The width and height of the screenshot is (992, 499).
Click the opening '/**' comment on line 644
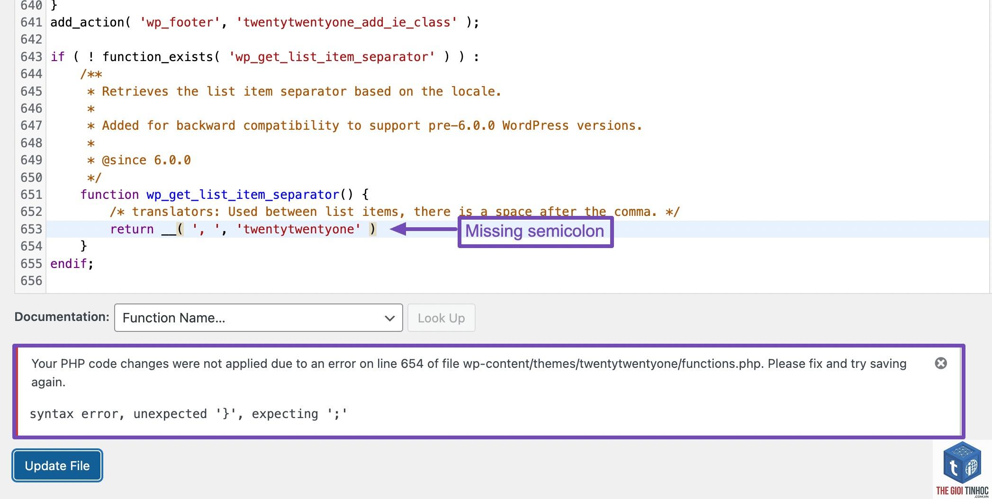(91, 74)
